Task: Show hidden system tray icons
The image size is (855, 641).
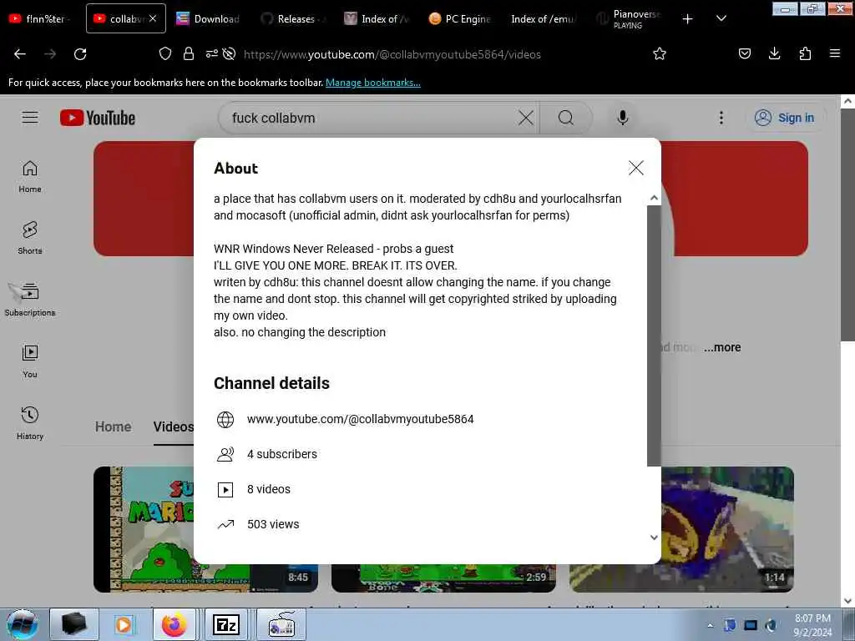Action: point(710,626)
